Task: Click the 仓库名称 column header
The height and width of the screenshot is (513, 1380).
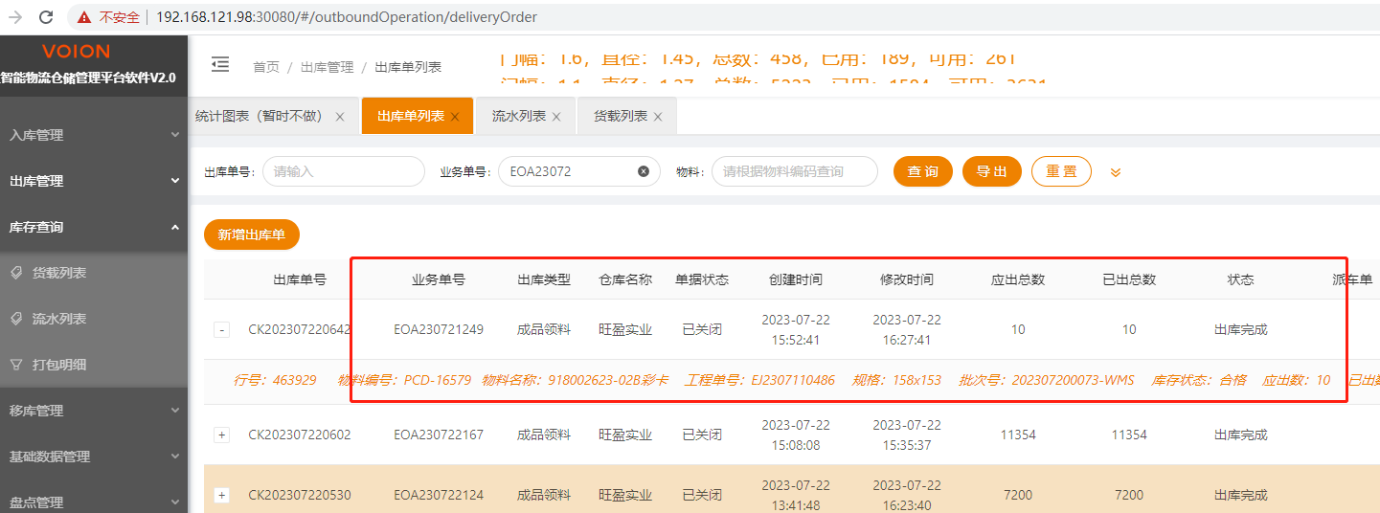Action: 625,279
